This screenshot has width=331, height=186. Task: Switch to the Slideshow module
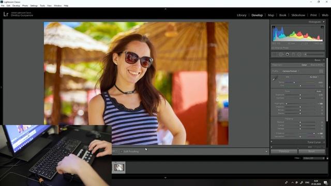298,15
